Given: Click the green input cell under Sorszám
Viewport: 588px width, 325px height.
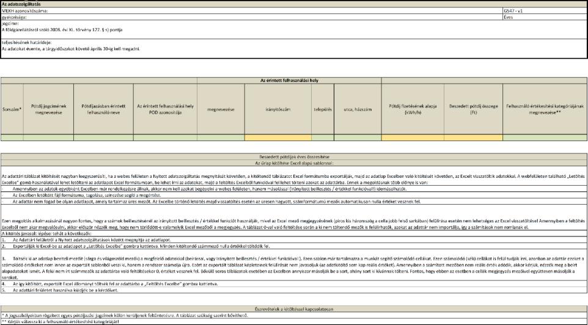Looking at the screenshot, I should 12,137.
